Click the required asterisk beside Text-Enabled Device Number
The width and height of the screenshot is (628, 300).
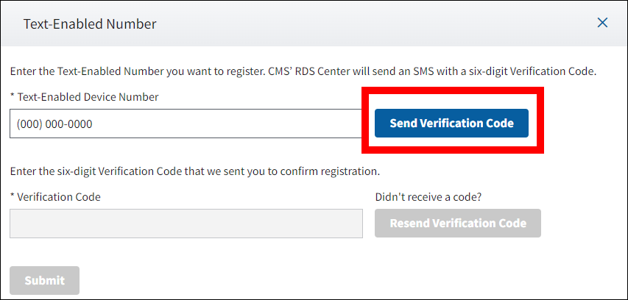pos(13,97)
